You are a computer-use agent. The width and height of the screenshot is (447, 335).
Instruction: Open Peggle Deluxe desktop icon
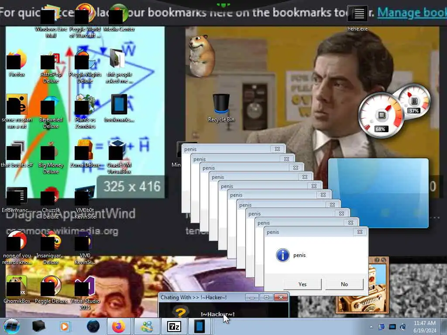point(51,290)
